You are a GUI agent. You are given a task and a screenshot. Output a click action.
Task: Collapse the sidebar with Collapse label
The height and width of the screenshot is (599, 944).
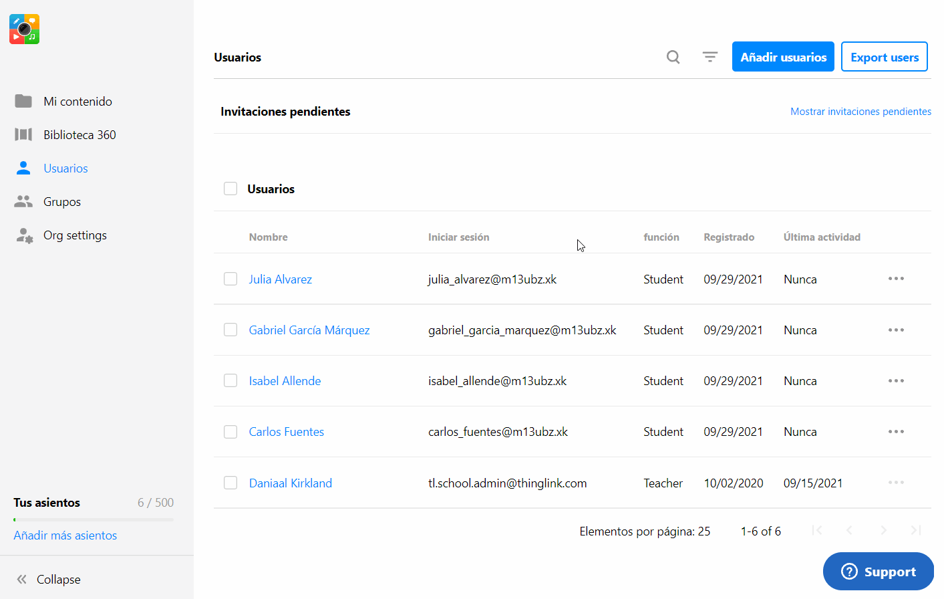[58, 580]
